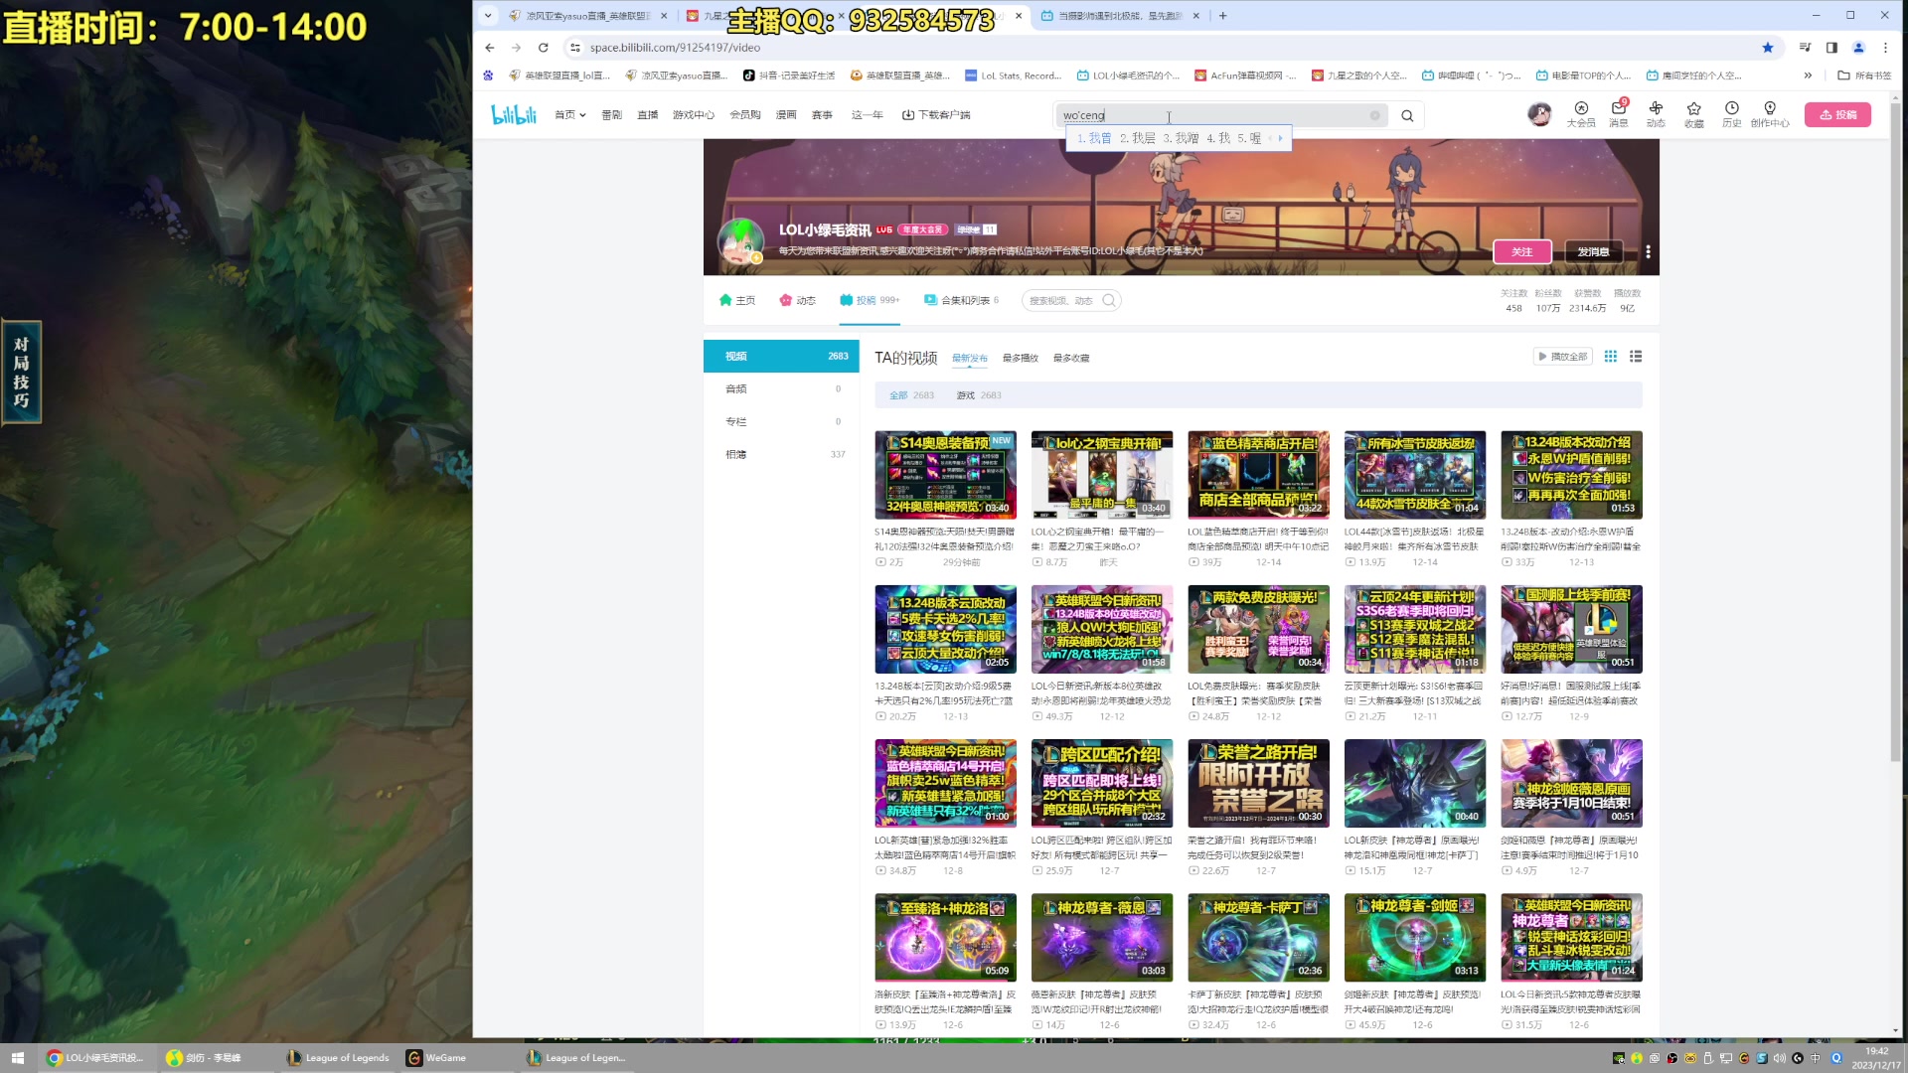
Task: Open 番剧 in the top navigation
Action: point(611,115)
